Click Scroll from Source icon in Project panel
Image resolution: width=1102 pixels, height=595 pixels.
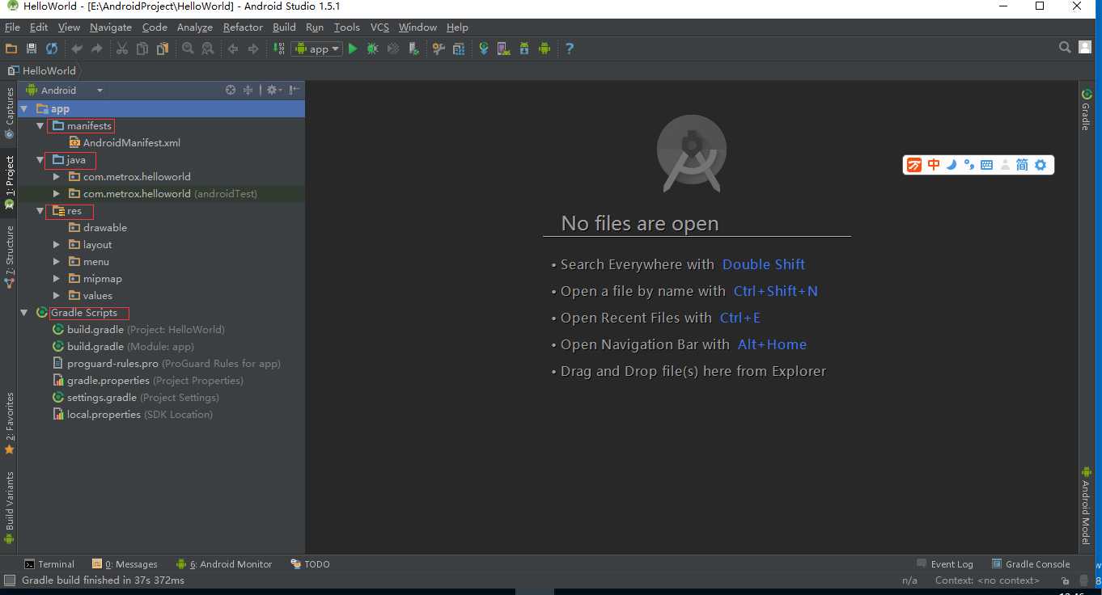coord(231,90)
